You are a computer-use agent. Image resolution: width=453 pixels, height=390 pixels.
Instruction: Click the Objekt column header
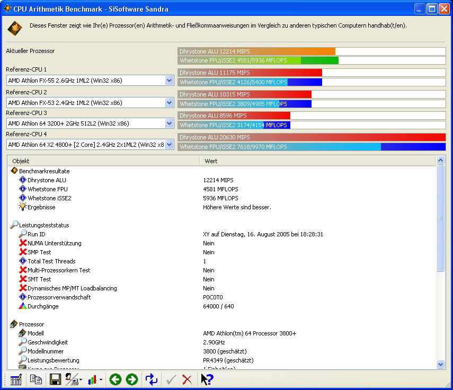[103, 161]
